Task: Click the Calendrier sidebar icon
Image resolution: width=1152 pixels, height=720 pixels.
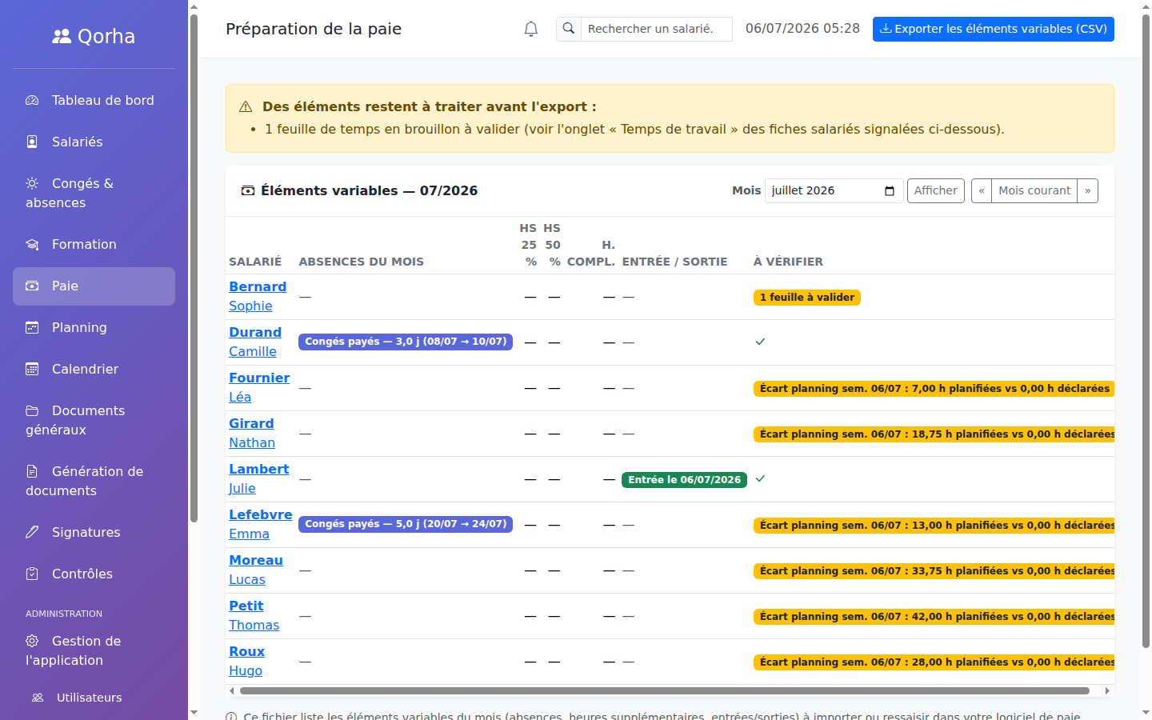Action: click(x=32, y=369)
